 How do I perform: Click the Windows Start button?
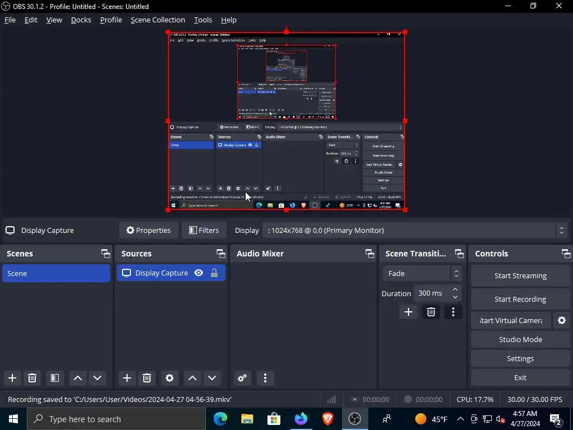point(13,419)
